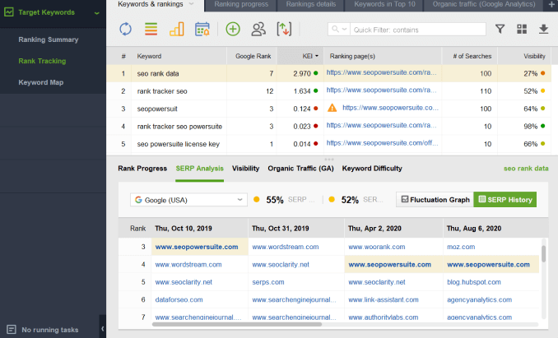Open the Organic Traffic (GA) lower tab
The image size is (558, 338).
point(300,169)
